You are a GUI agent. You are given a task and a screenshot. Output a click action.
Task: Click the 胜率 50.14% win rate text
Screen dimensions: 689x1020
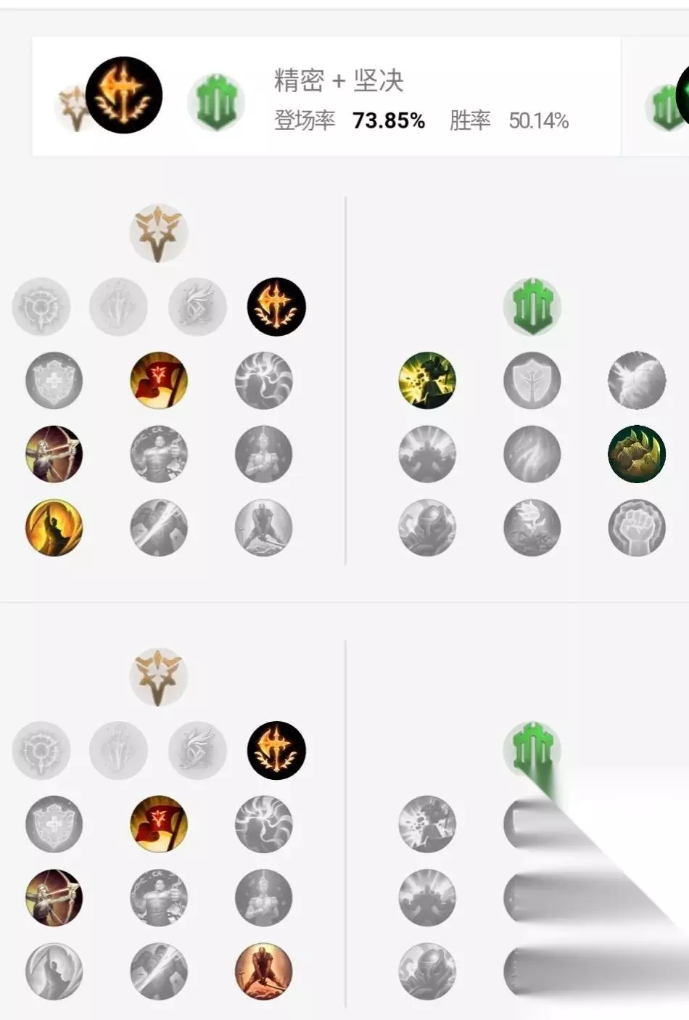pos(509,120)
